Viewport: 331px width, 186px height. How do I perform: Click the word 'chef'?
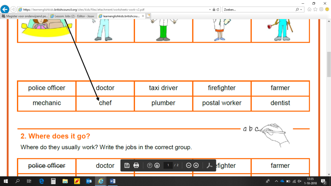[105, 103]
